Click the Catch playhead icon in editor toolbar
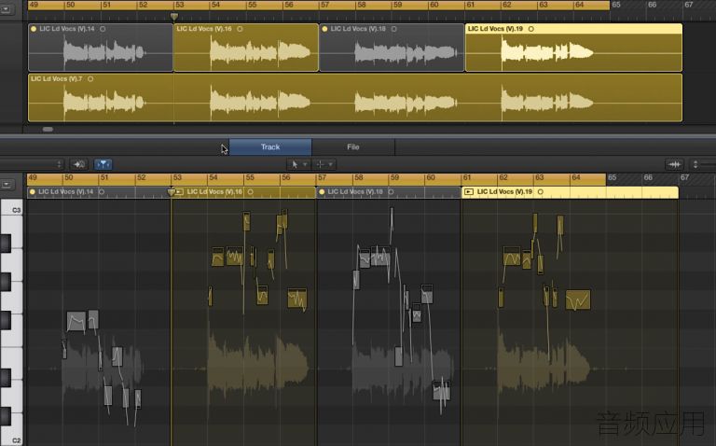Screen dimensions: 716x446 point(78,164)
